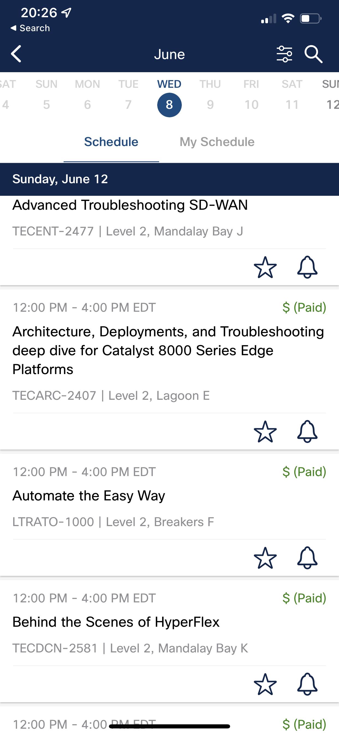Enable bell alert for TECDCN-2581 session
This screenshot has height=735, width=339.
coord(307,684)
